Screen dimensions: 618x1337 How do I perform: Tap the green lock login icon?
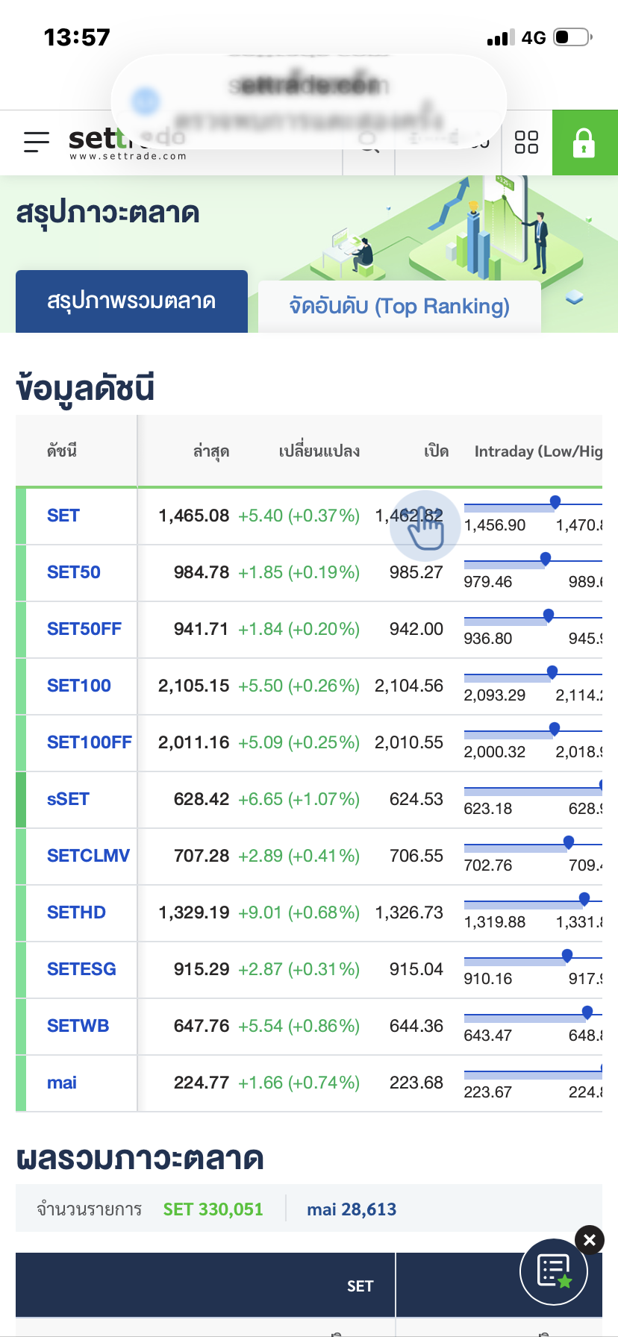click(x=584, y=143)
